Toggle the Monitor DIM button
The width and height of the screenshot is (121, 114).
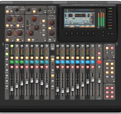[x=34, y=11]
